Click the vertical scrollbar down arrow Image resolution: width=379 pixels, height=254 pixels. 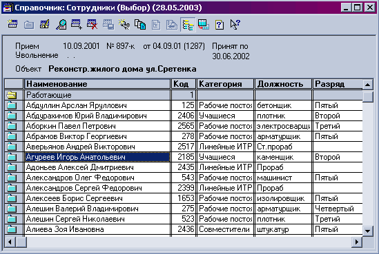(368, 231)
